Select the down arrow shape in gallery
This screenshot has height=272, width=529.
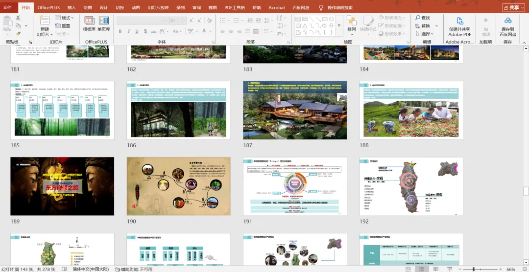[x=332, y=25]
